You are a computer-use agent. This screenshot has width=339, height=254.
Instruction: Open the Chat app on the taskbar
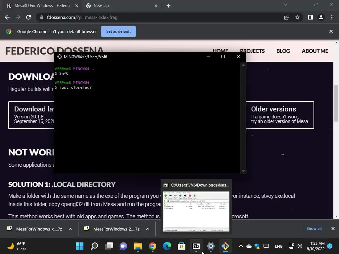(123, 246)
